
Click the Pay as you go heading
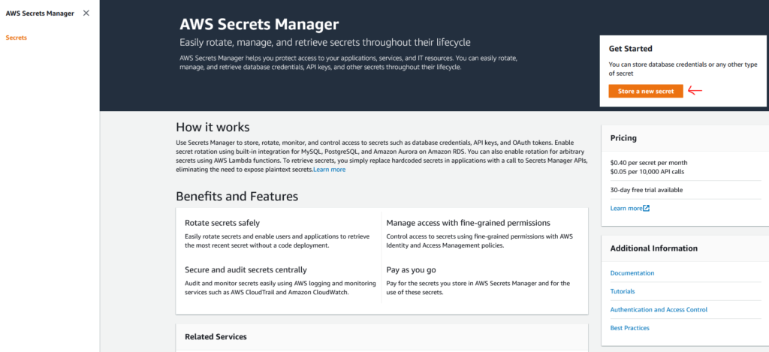tap(411, 269)
